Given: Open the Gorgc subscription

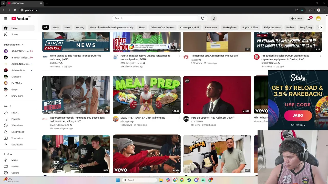Looking at the screenshot, I should click(x=18, y=89).
